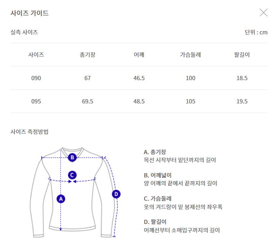Click the C chest marker circle
Image resolution: width=276 pixels, height=248 pixels.
tap(72, 175)
